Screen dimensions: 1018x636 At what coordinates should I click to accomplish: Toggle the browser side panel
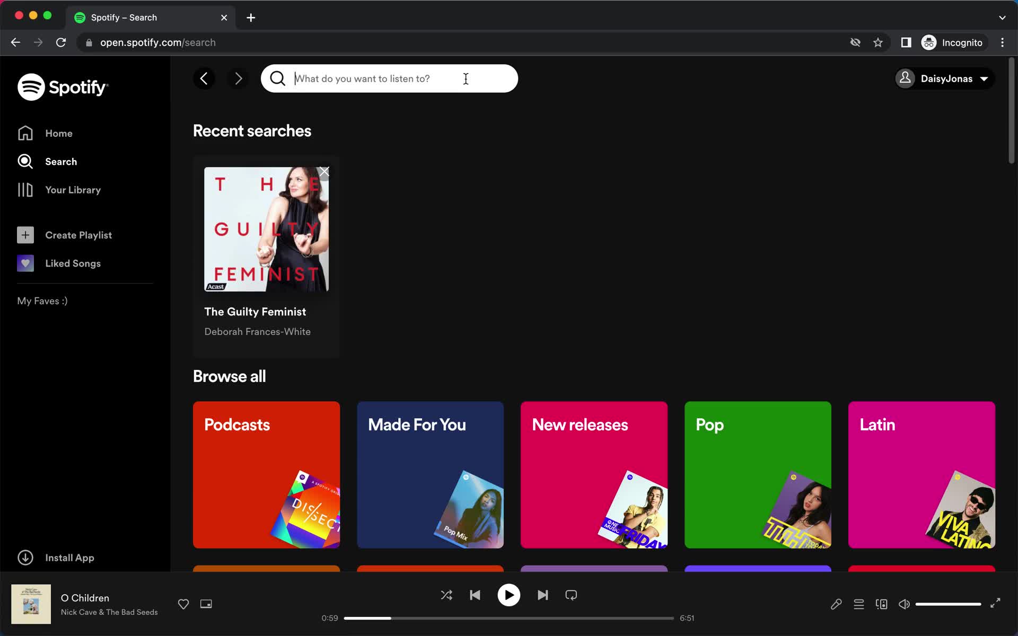pos(906,42)
